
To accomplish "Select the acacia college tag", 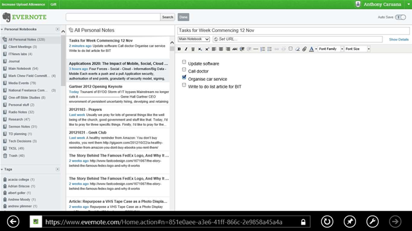I will [x=21, y=180].
